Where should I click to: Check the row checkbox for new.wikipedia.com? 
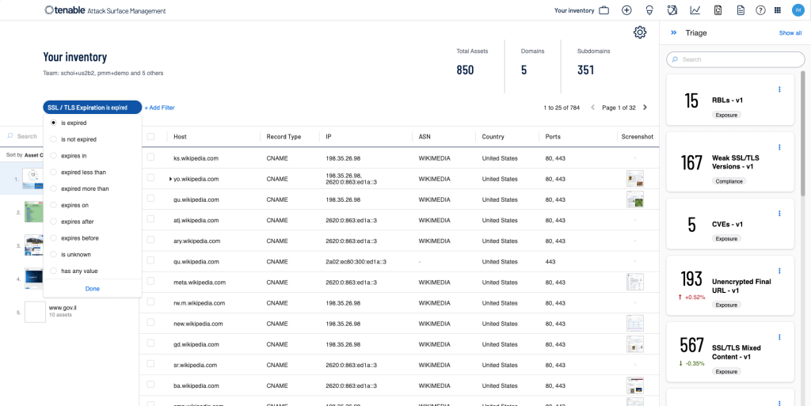click(x=150, y=322)
